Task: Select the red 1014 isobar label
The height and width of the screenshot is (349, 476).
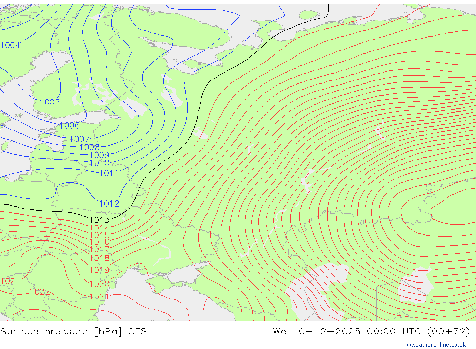Action: (x=99, y=228)
